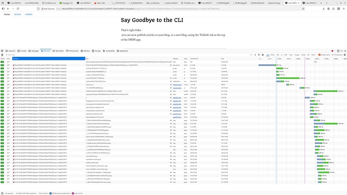
Task: Select the say-goodbye-to-the-cli.md request row
Action: tap(173, 117)
